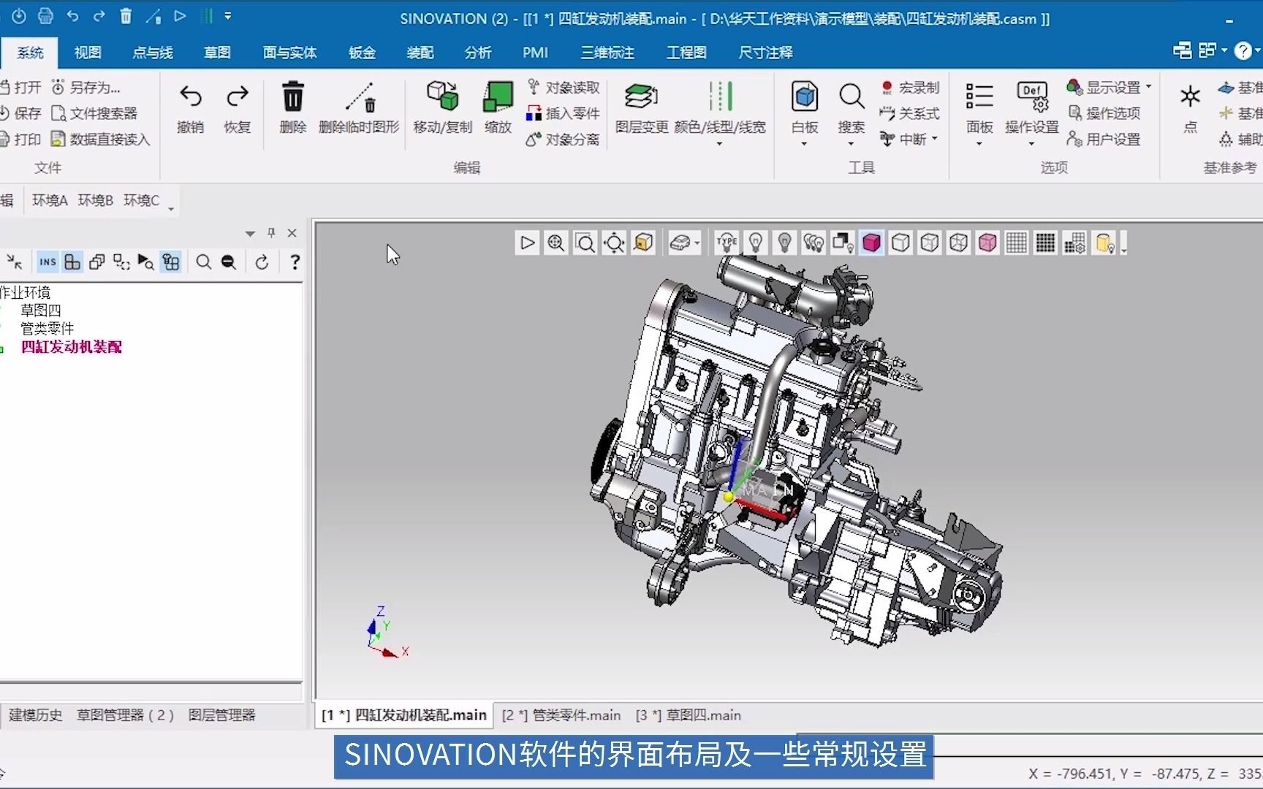Expand the 面板 panel dropdown

point(979,144)
